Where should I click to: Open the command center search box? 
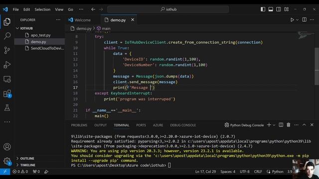[168, 9]
